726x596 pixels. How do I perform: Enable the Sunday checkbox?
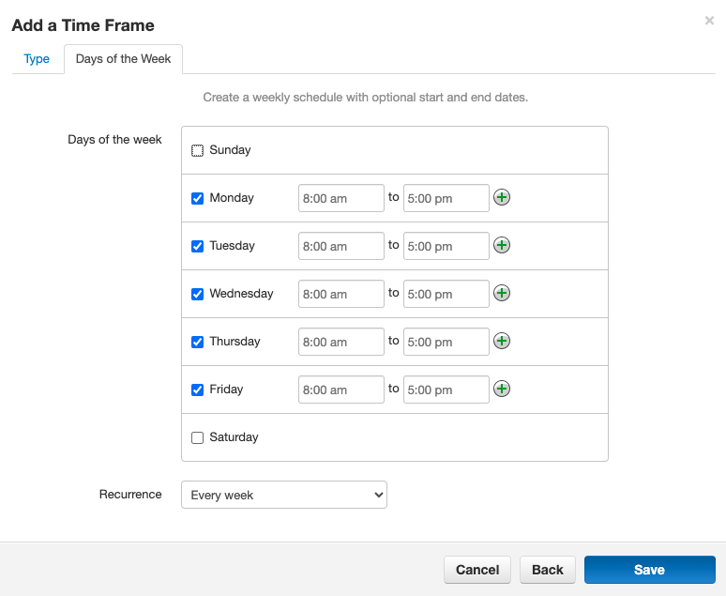point(197,150)
